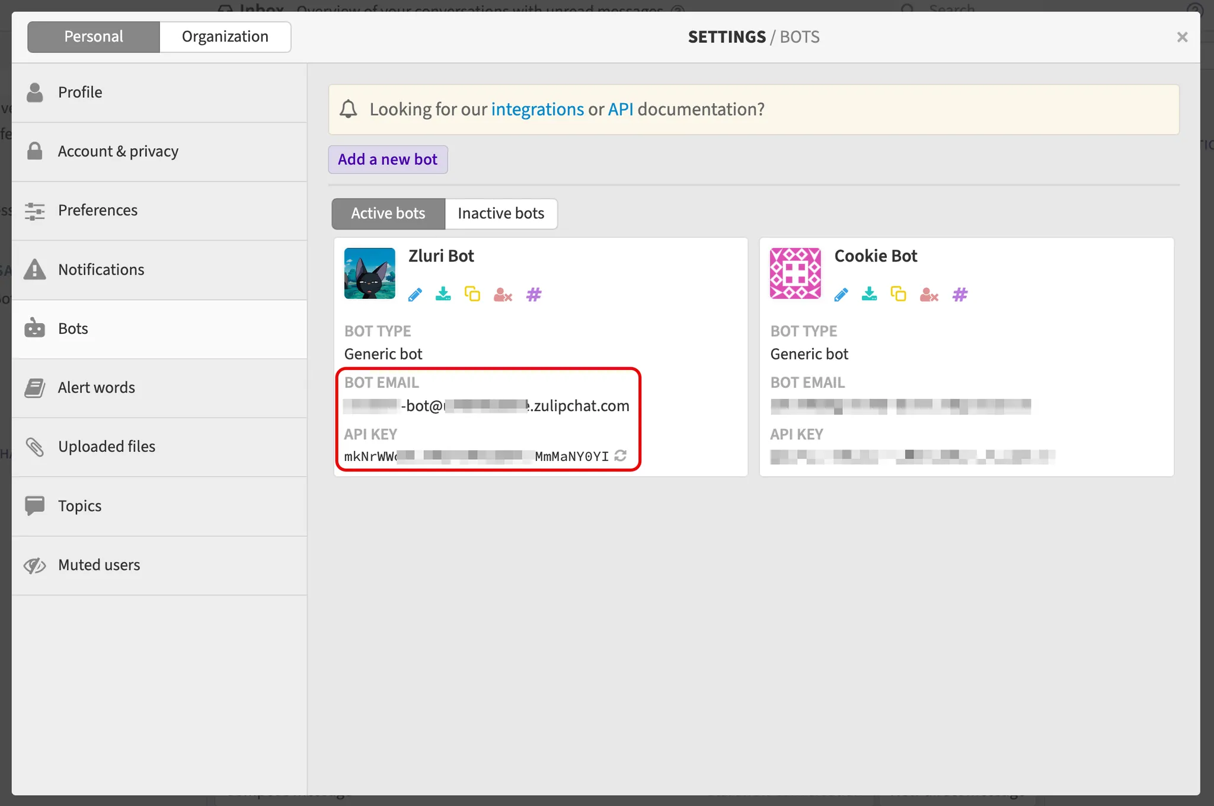Click Cookie Bot's hash icon
1214x806 pixels.
click(x=960, y=295)
